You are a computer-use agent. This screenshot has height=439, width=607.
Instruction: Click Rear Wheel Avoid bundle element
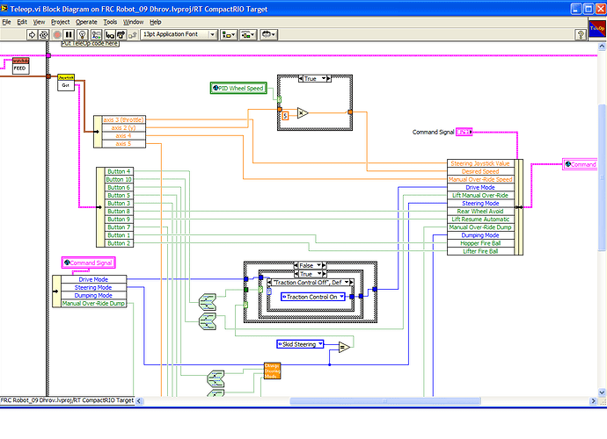(480, 212)
